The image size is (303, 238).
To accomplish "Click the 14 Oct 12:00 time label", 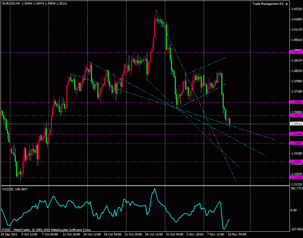I will (x=92, y=235).
